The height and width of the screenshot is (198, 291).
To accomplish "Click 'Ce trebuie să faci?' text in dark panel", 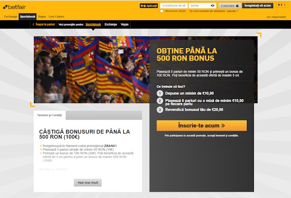I will pyautogui.click(x=171, y=87).
